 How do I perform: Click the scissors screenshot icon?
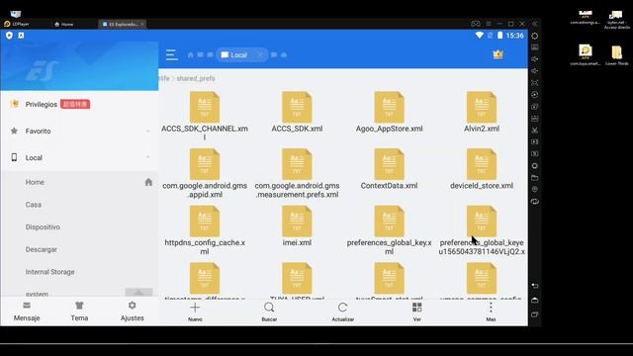click(535, 131)
